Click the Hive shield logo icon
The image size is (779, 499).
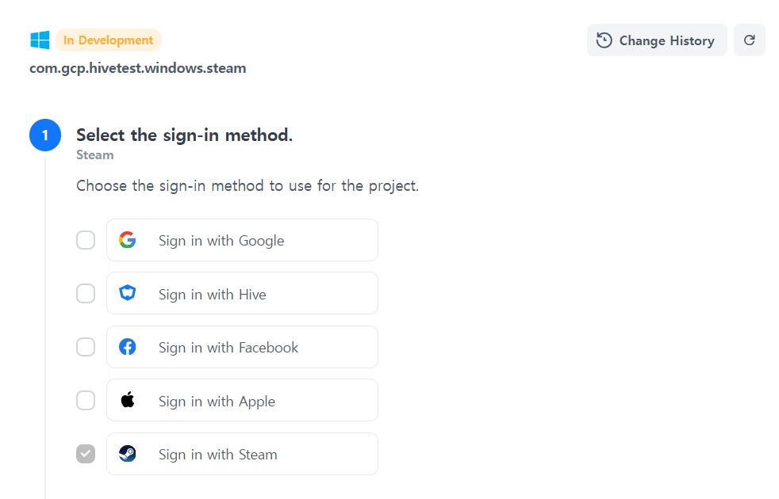[x=128, y=294]
